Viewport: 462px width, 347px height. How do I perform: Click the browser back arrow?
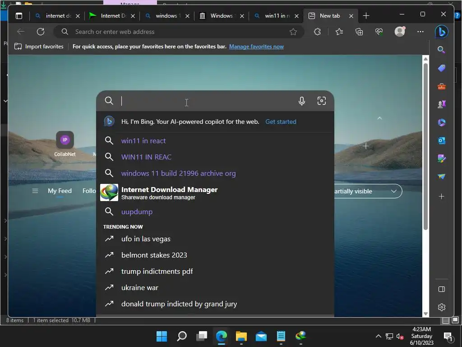click(x=21, y=32)
